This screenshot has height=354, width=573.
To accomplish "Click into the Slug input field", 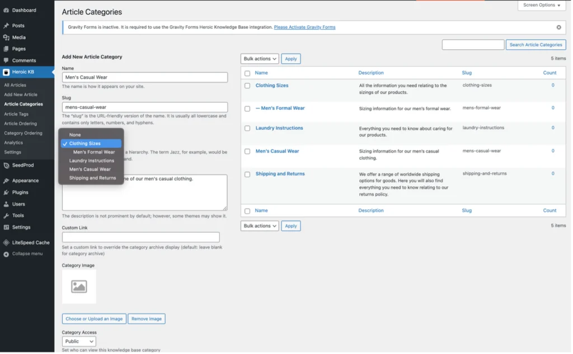I will click(x=145, y=107).
